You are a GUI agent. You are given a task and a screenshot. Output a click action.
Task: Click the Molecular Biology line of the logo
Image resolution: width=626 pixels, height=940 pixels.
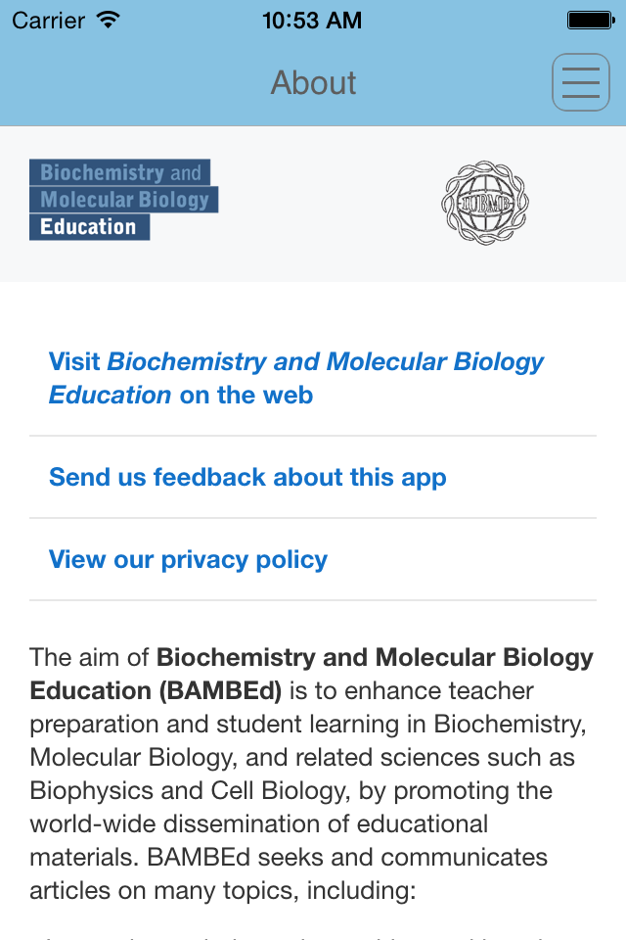point(124,200)
